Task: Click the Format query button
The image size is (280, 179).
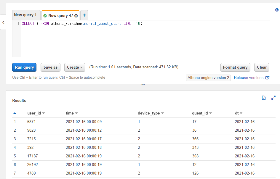Action: (x=235, y=67)
